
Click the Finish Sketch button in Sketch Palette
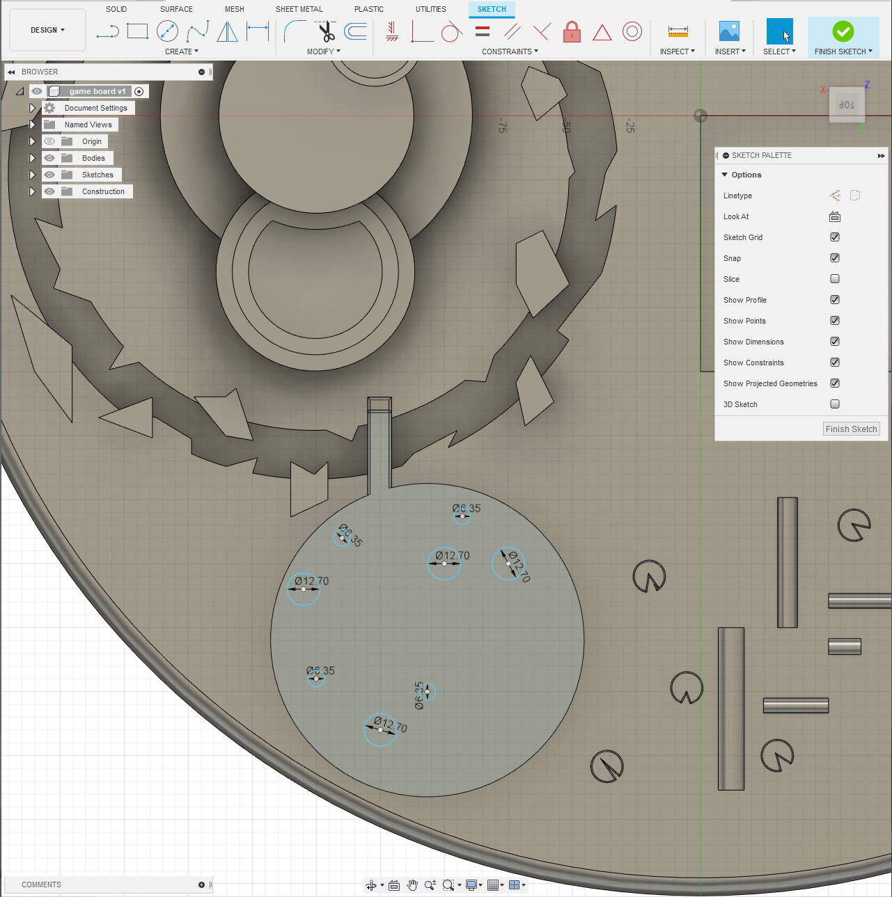pos(851,428)
